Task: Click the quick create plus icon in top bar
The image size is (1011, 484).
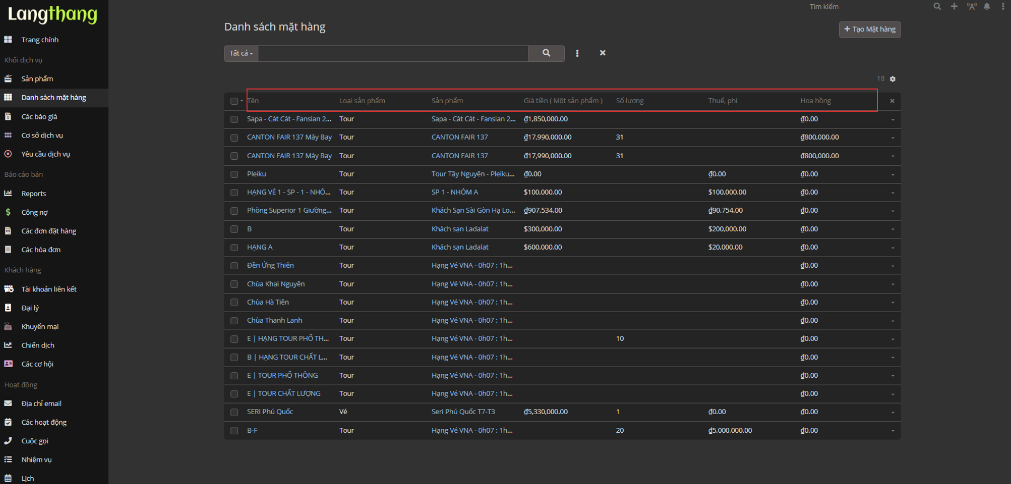Action: pyautogui.click(x=954, y=7)
